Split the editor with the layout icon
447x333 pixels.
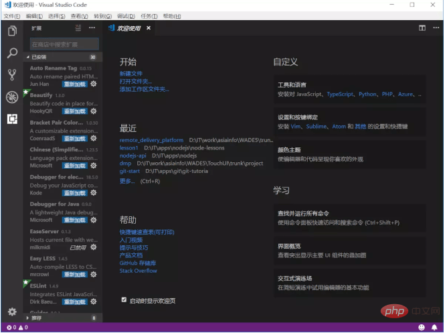[x=422, y=28]
